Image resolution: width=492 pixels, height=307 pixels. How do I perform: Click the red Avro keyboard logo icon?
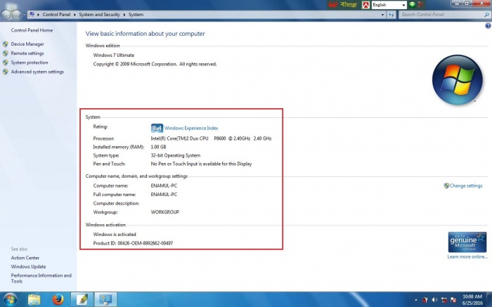(x=366, y=5)
